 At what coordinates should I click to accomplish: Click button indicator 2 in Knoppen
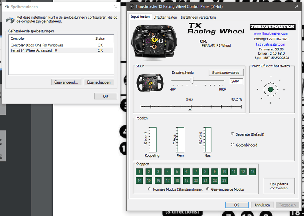[149, 172]
